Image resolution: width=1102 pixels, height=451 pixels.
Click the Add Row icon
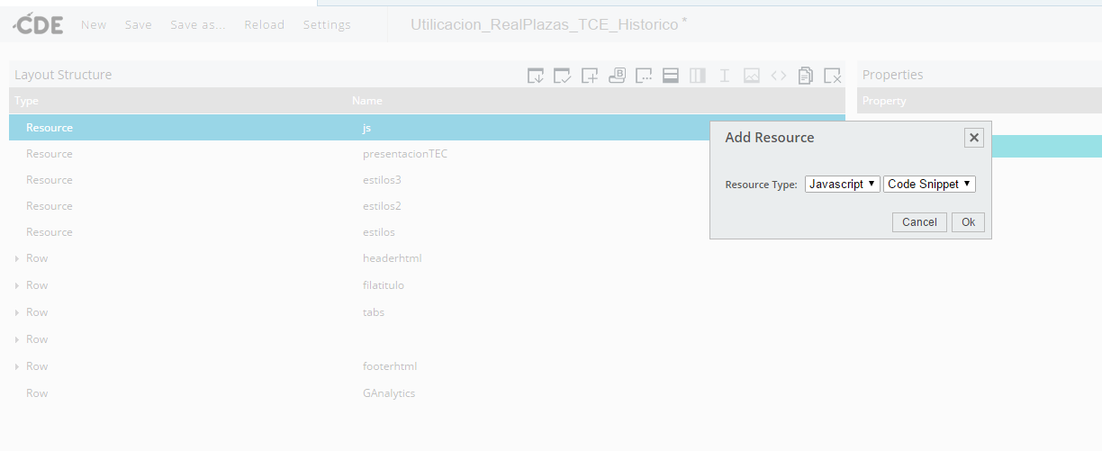click(671, 76)
